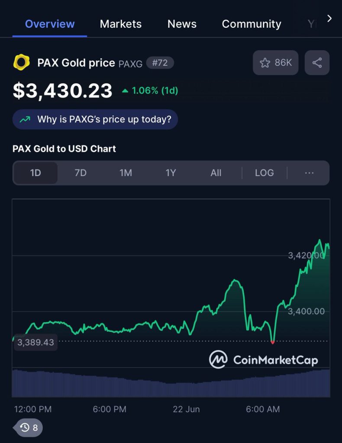The image size is (342, 443).
Task: Open the share icon button
Action: (x=317, y=63)
